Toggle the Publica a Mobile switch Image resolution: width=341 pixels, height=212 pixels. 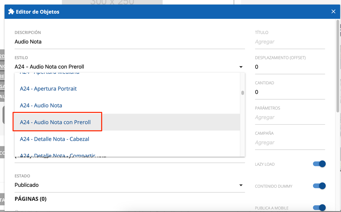(x=319, y=208)
